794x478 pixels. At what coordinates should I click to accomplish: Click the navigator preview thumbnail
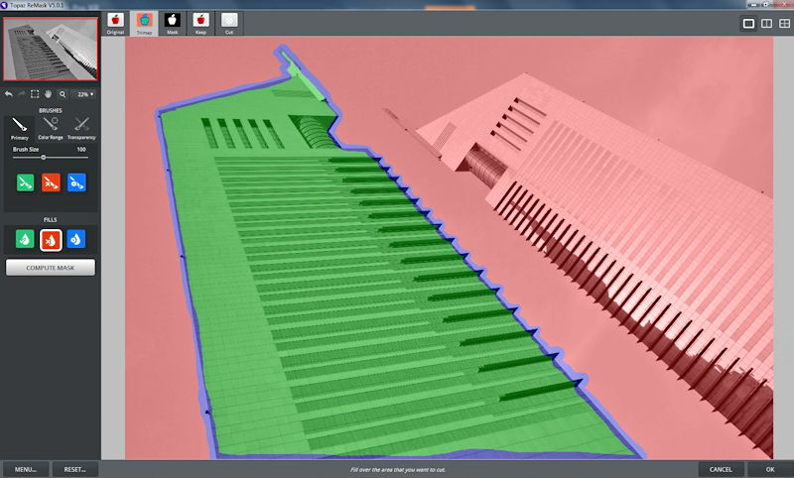[50, 49]
